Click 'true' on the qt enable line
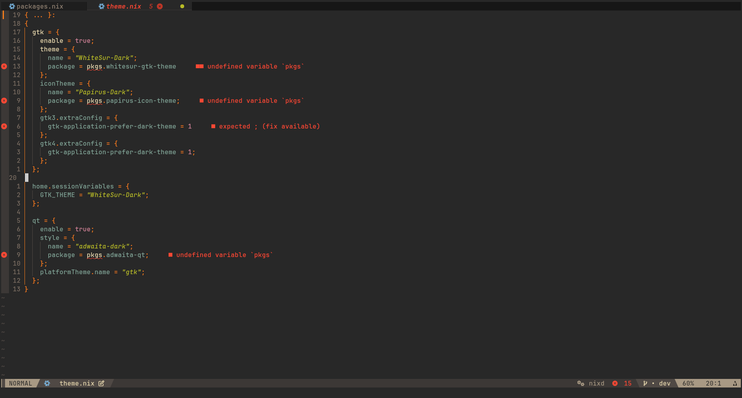Viewport: 742px width, 398px height. click(83, 229)
